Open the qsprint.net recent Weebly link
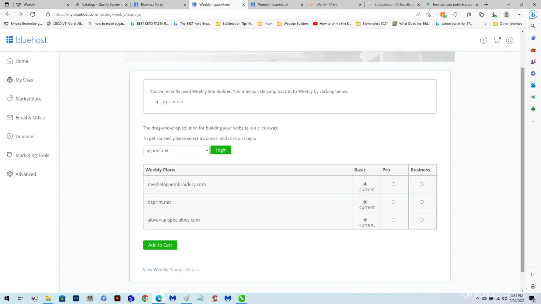Viewport: 541px width, 304px height. click(x=172, y=102)
